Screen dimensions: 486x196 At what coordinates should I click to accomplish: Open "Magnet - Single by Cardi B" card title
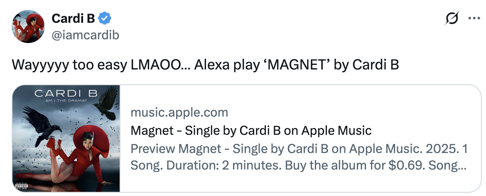[x=251, y=131]
